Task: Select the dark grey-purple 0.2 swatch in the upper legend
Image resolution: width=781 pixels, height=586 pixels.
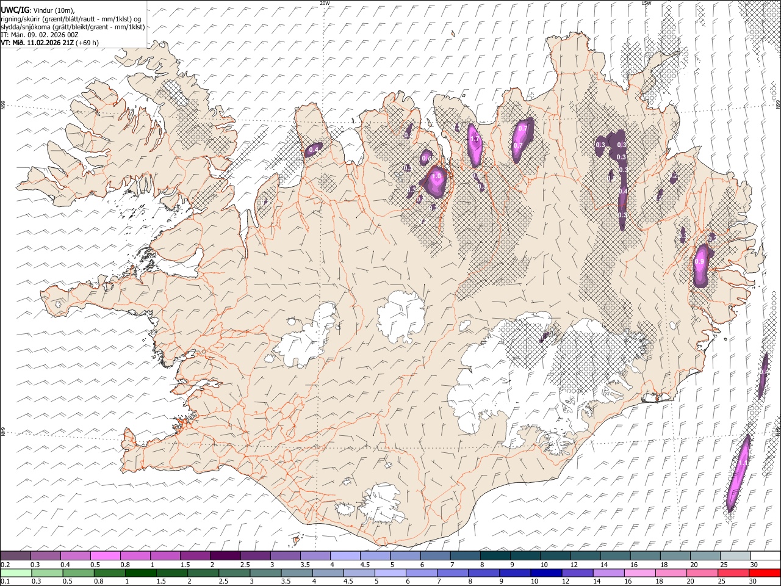Action: 15,556
